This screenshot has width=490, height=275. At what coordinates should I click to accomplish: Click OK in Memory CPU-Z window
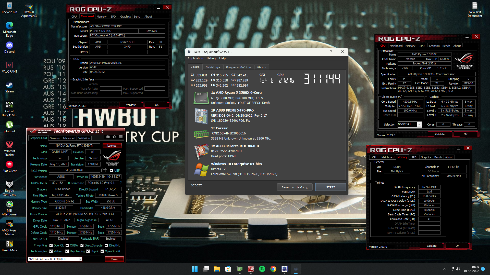click(x=457, y=246)
